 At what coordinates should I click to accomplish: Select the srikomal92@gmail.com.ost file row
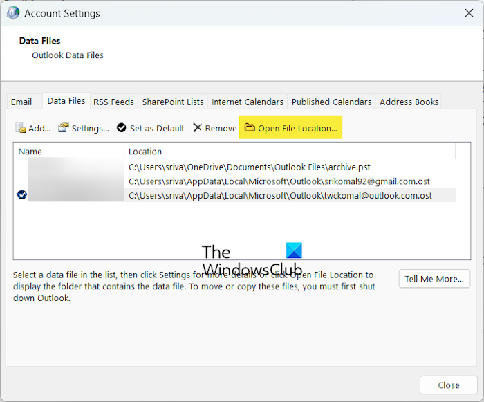pyautogui.click(x=234, y=181)
